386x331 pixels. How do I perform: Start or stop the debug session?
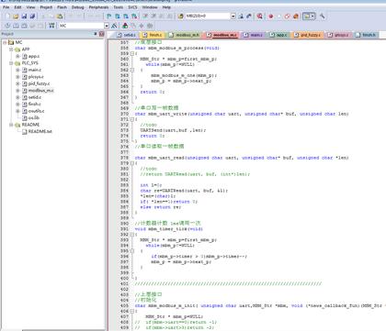coord(260,17)
